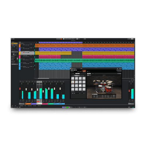
Task: Click the orange channel name label in mixer
Action: (x=28, y=104)
